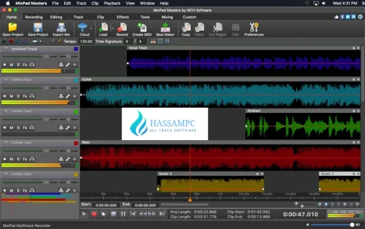Click the Cut Region scissors icon
Image resolution: width=365 pixels, height=229 pixels.
point(218,27)
